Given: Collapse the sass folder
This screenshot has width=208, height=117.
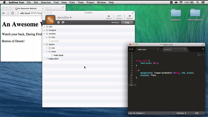Looking at the screenshot, I should (47, 52).
